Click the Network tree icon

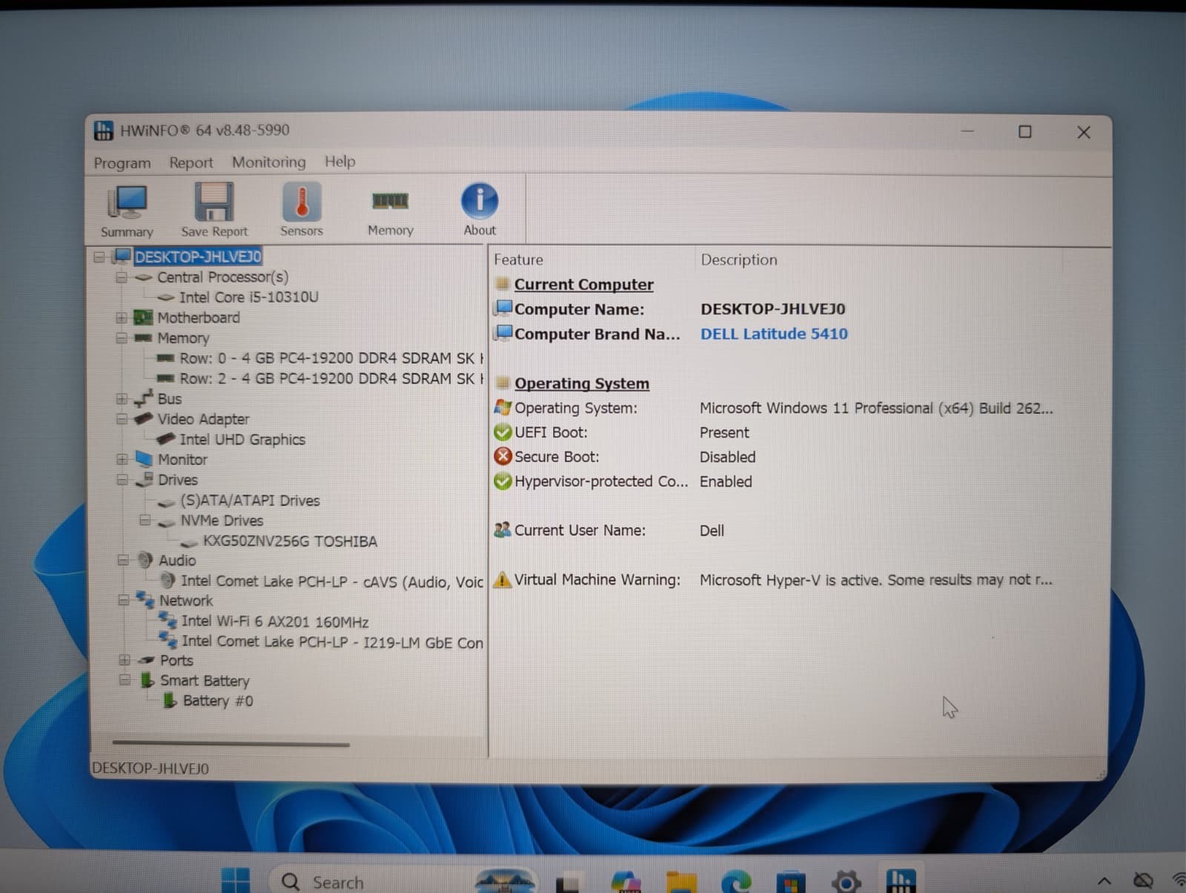point(145,600)
